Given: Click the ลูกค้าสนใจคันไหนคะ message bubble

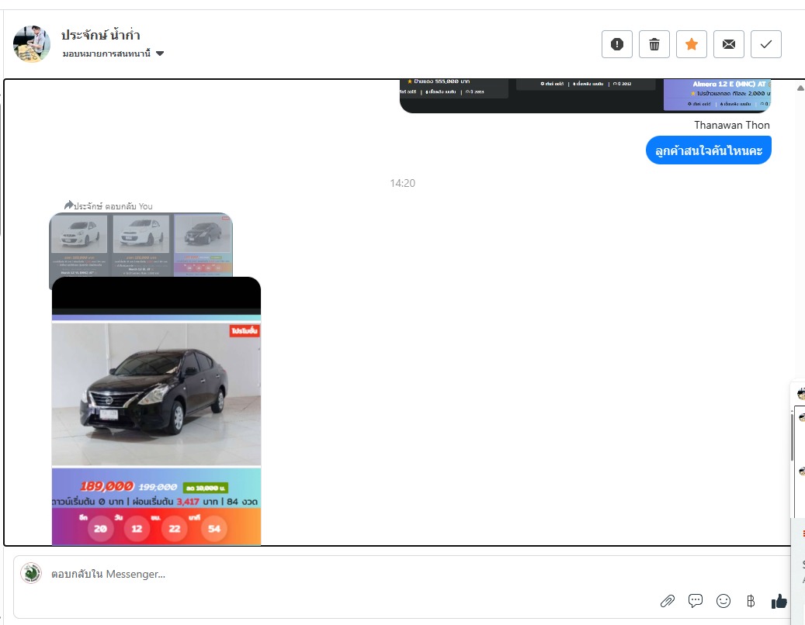Looking at the screenshot, I should [x=708, y=150].
